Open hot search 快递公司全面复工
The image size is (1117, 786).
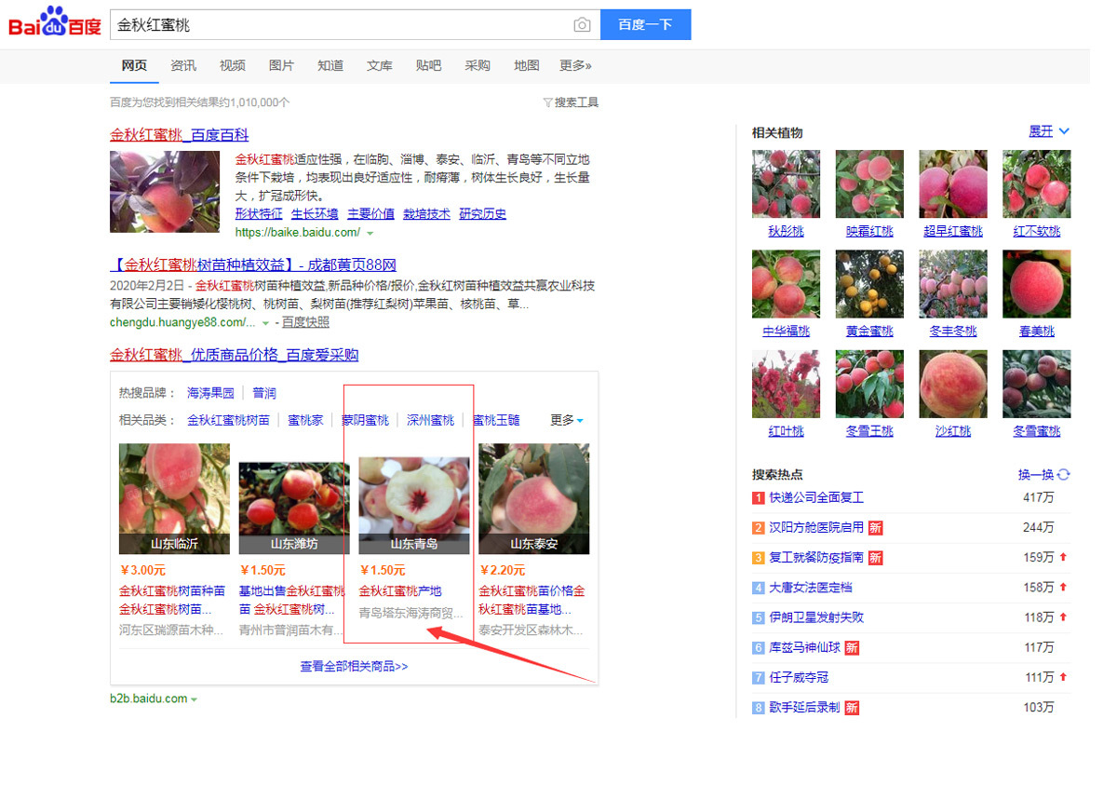pyautogui.click(x=816, y=498)
